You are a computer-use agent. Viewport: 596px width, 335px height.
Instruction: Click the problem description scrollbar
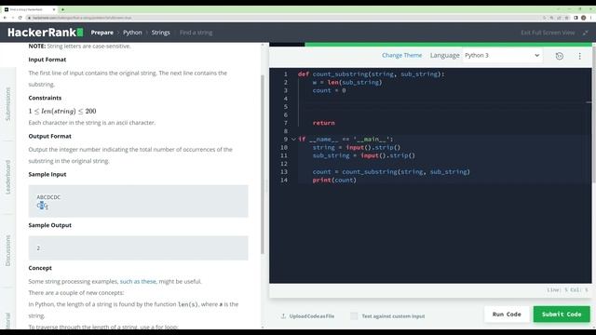(x=263, y=164)
